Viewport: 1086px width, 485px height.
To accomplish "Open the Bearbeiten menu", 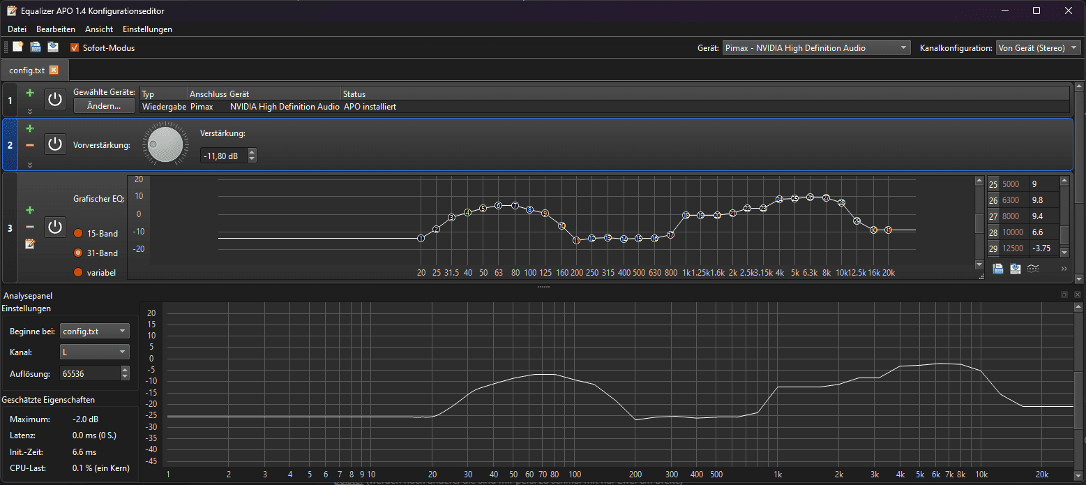I will [x=56, y=29].
